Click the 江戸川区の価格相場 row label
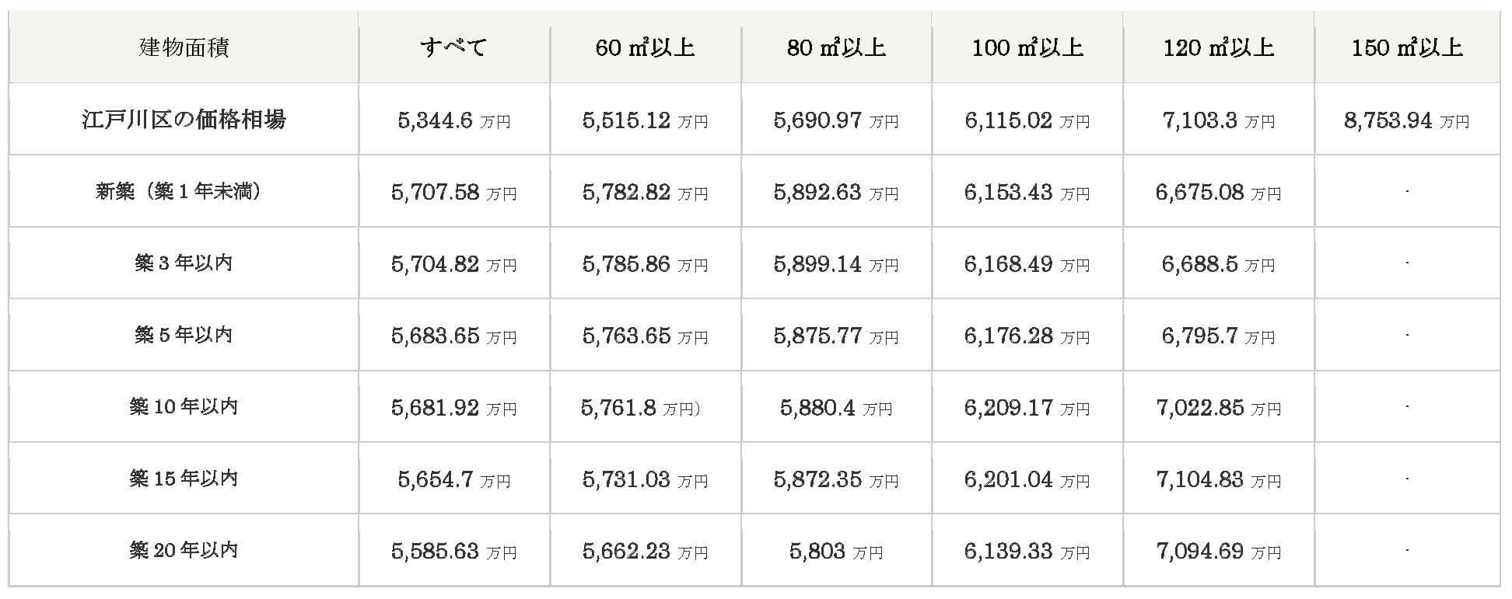The image size is (1512, 599). (184, 119)
